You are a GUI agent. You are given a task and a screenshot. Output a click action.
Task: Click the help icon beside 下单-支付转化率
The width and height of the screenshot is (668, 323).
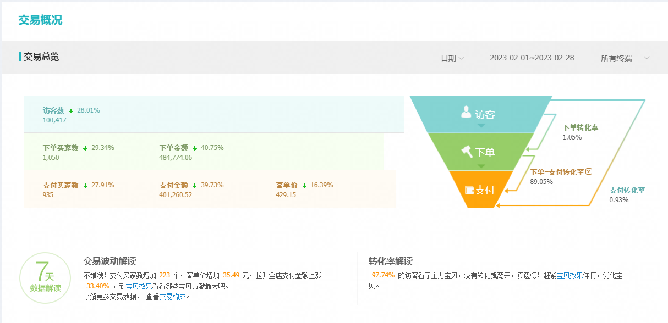pos(589,171)
